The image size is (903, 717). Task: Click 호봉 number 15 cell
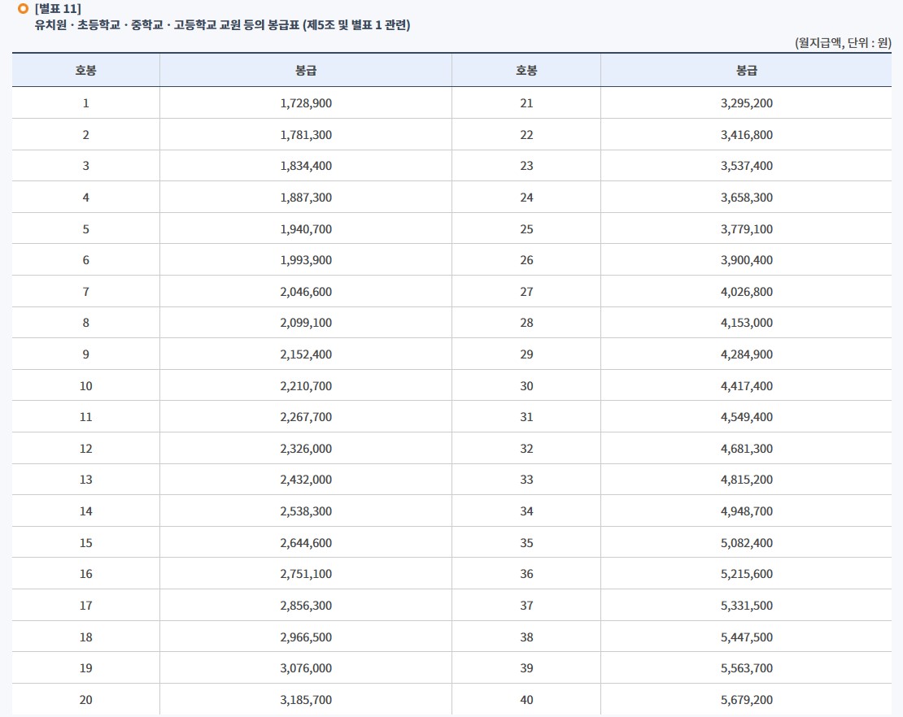click(85, 543)
